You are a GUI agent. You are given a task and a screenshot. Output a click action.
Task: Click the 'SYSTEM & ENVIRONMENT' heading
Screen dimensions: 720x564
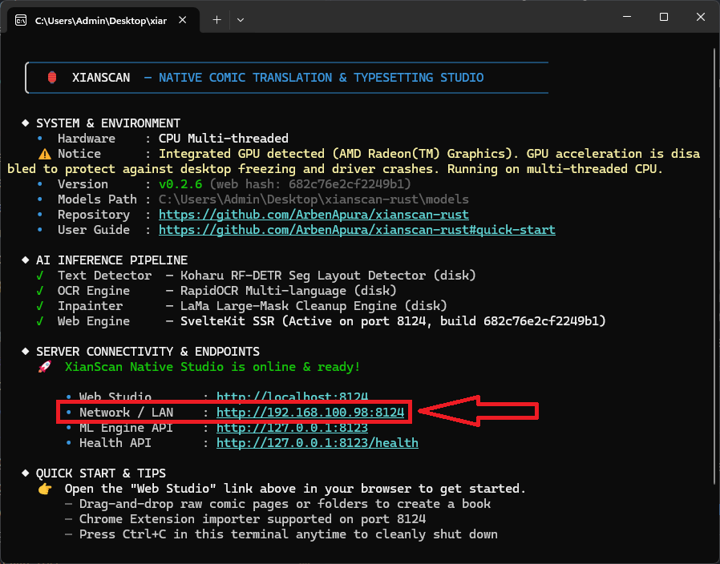click(108, 123)
